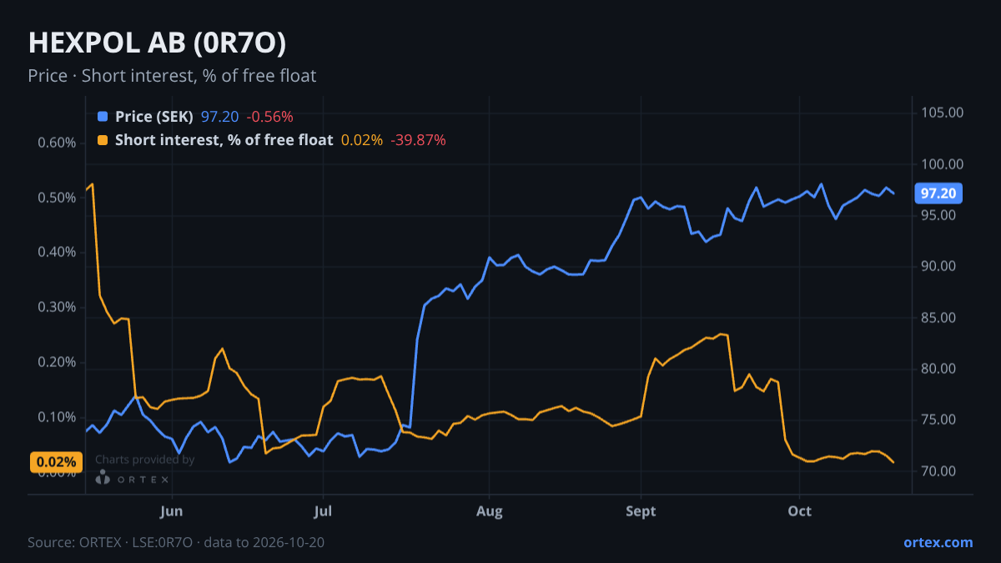This screenshot has width=1001, height=563.
Task: Click the orange 0.02% legend value
Action: click(x=362, y=140)
